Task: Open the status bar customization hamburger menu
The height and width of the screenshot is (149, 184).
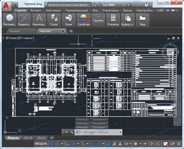Action: [179, 144]
